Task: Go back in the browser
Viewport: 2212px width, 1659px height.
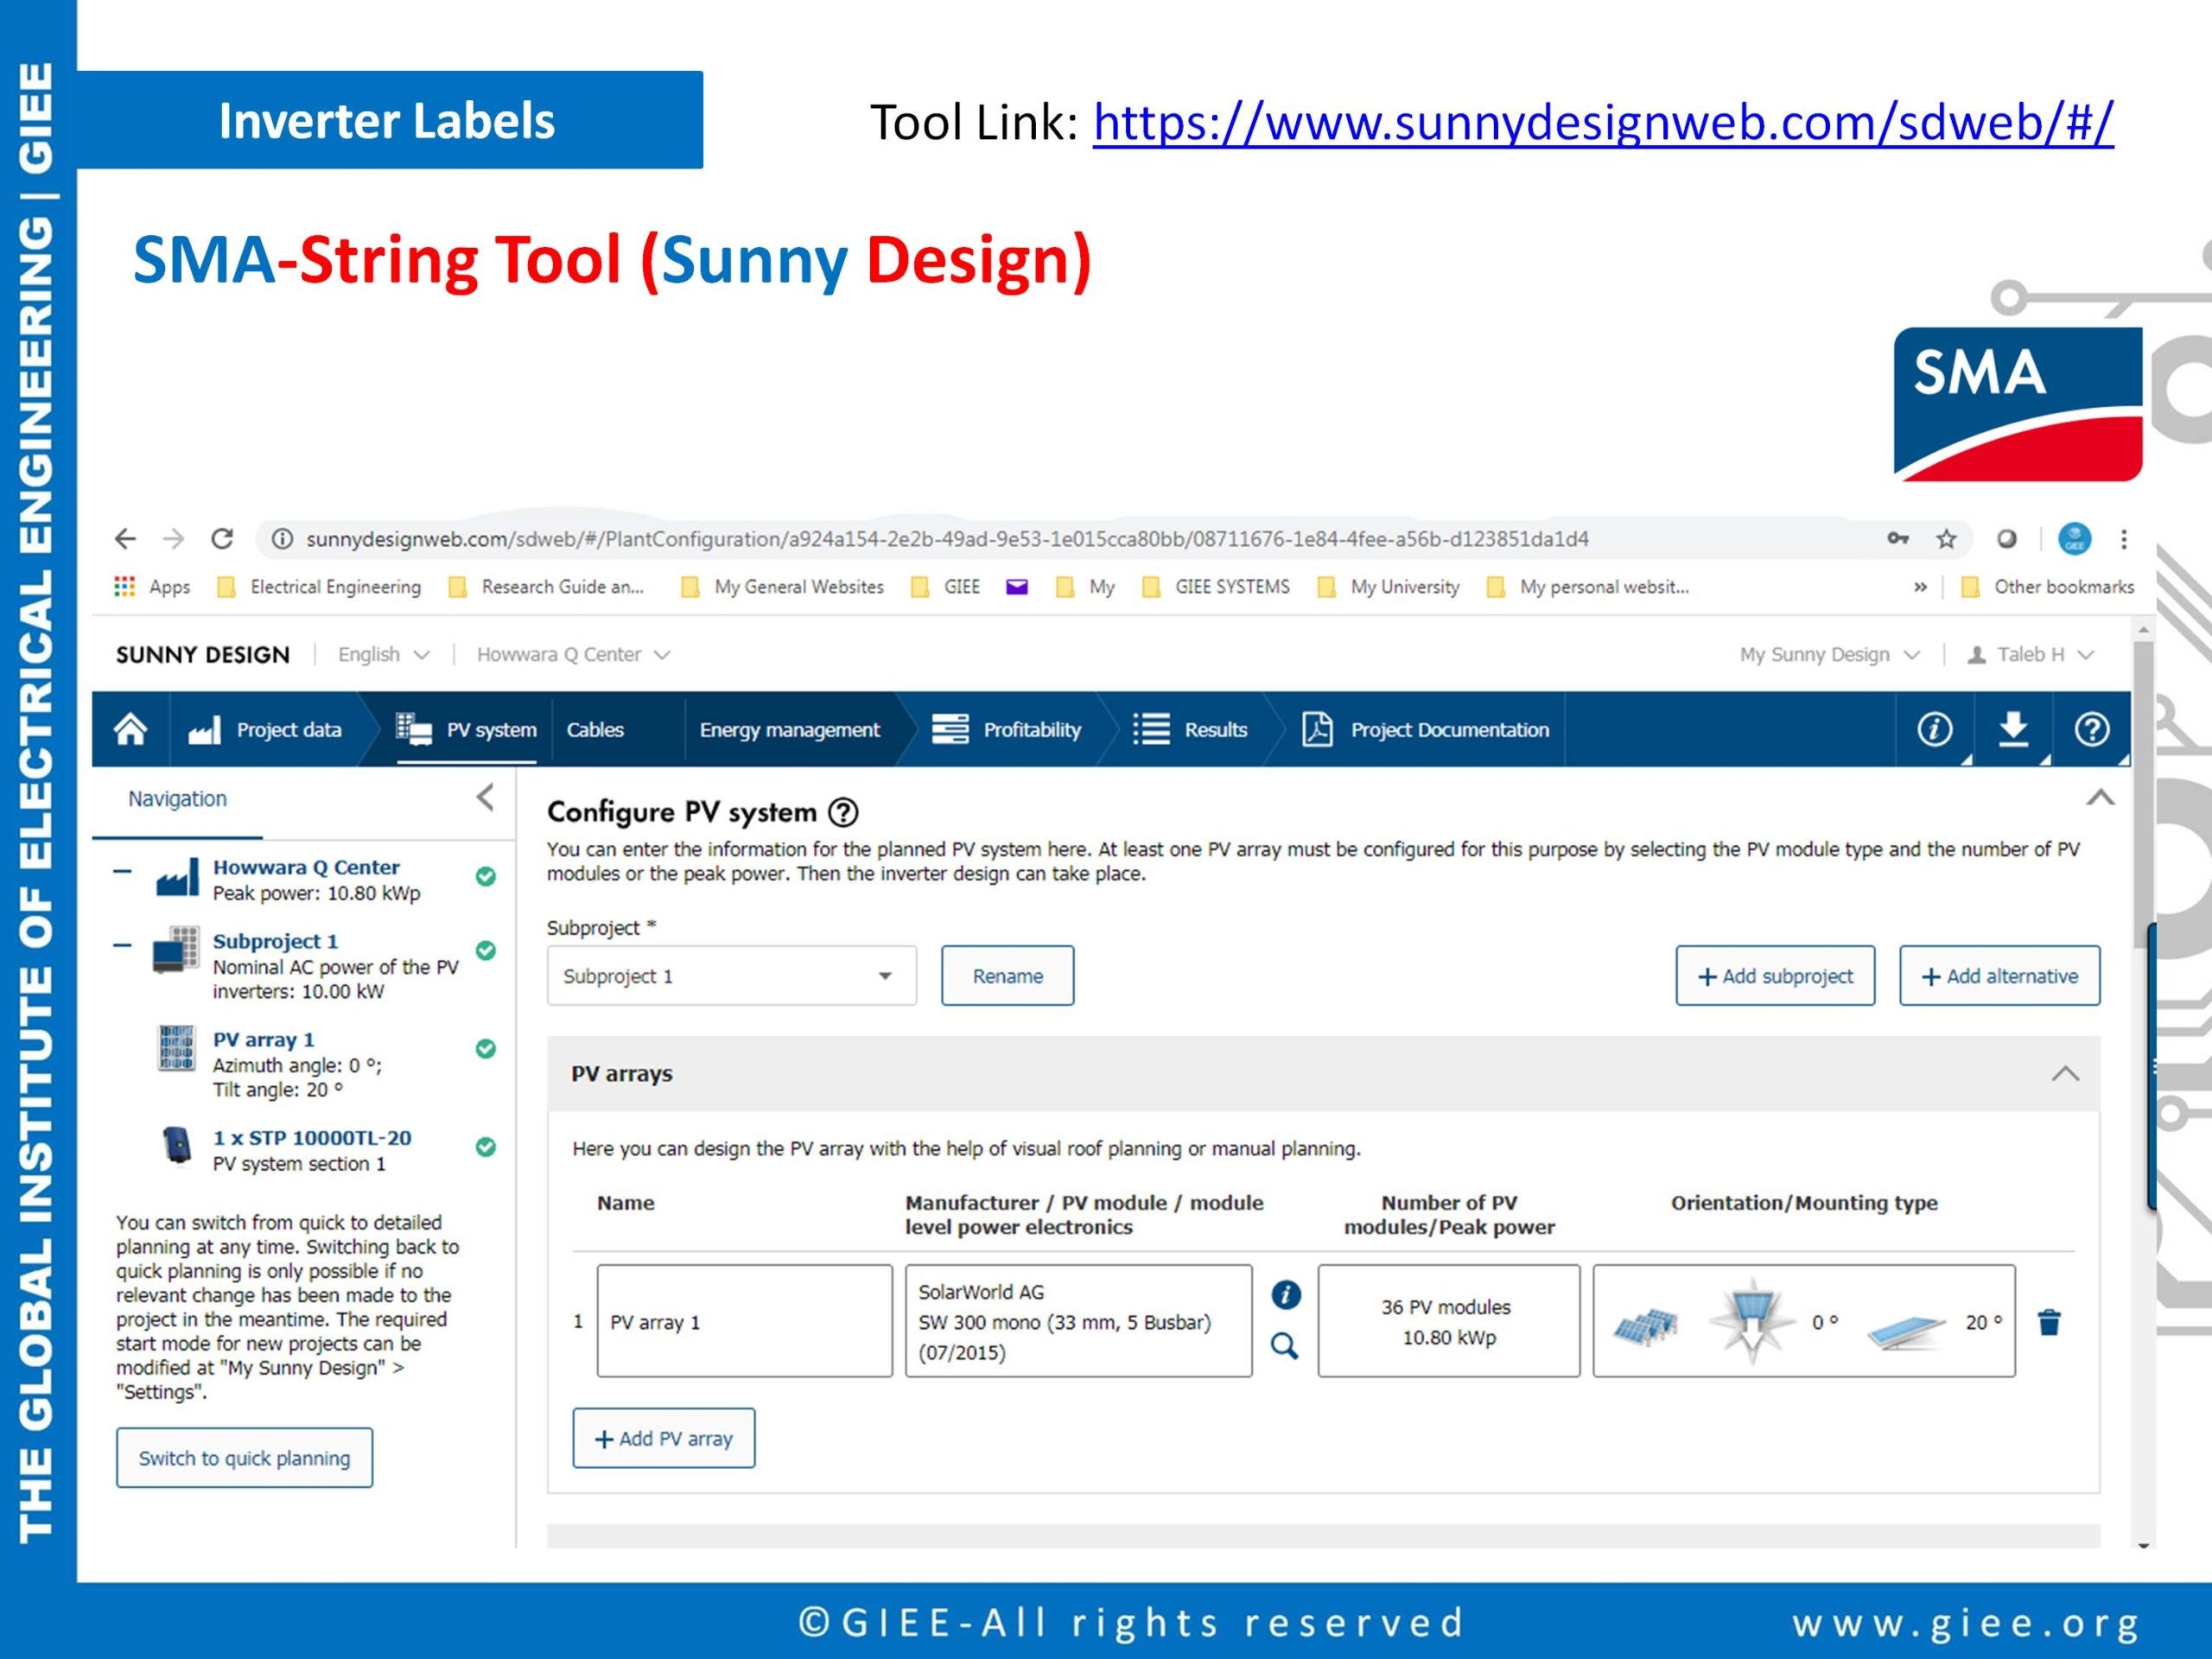Action: [124, 539]
